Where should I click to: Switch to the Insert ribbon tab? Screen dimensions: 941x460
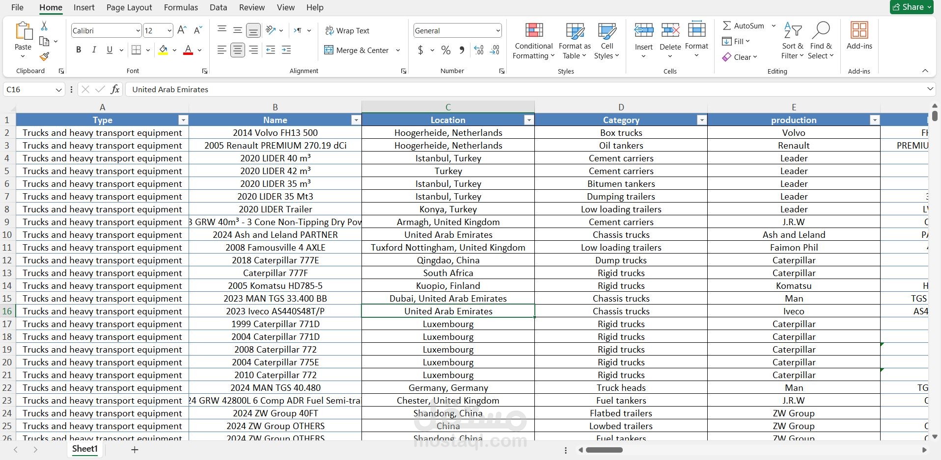[x=84, y=7]
